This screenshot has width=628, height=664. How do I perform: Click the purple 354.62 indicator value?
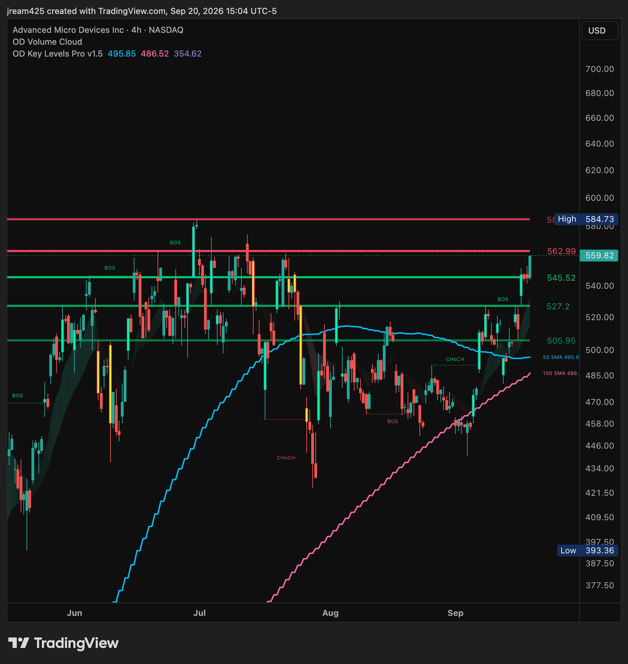coord(188,54)
